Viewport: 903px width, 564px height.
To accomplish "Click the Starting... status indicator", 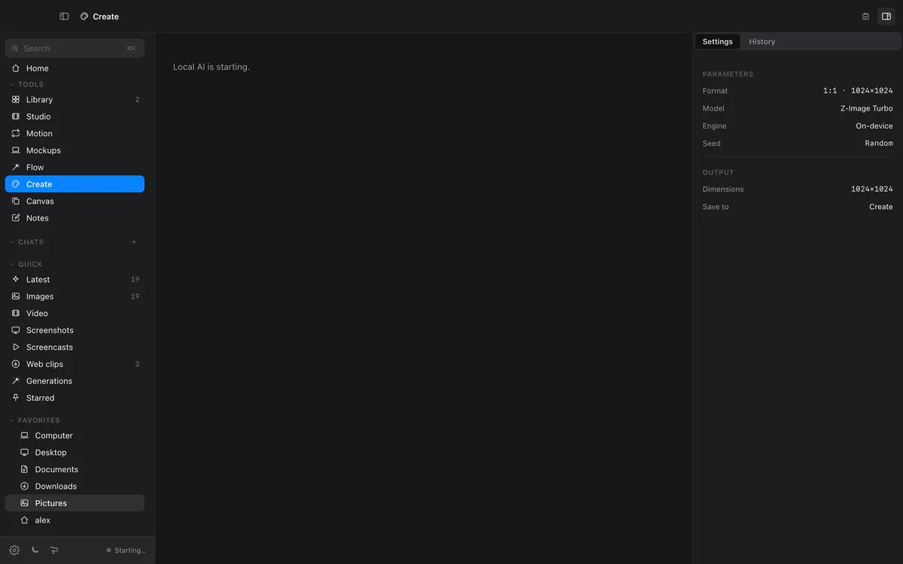I will pyautogui.click(x=126, y=550).
